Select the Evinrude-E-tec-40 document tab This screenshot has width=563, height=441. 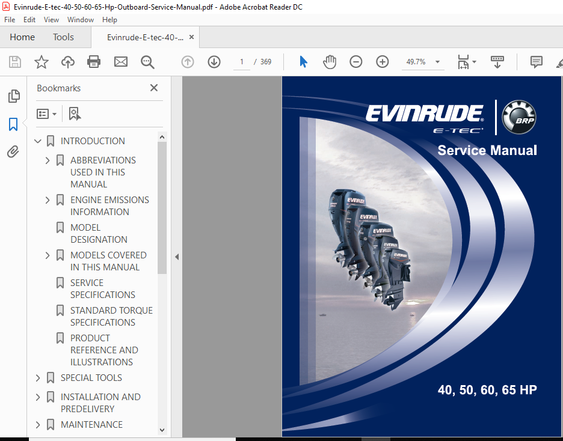(145, 37)
